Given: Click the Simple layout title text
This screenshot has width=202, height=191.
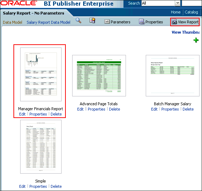Looking at the screenshot, I should point(40,181).
